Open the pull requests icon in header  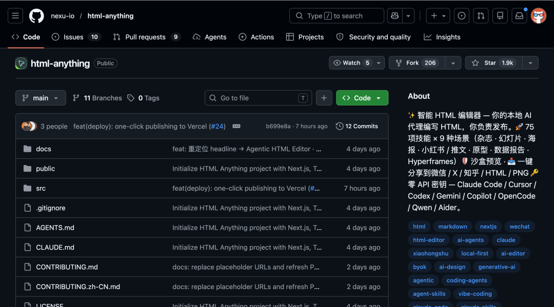(481, 16)
